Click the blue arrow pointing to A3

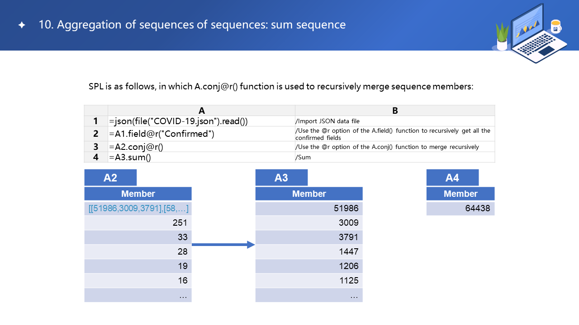[x=223, y=245]
